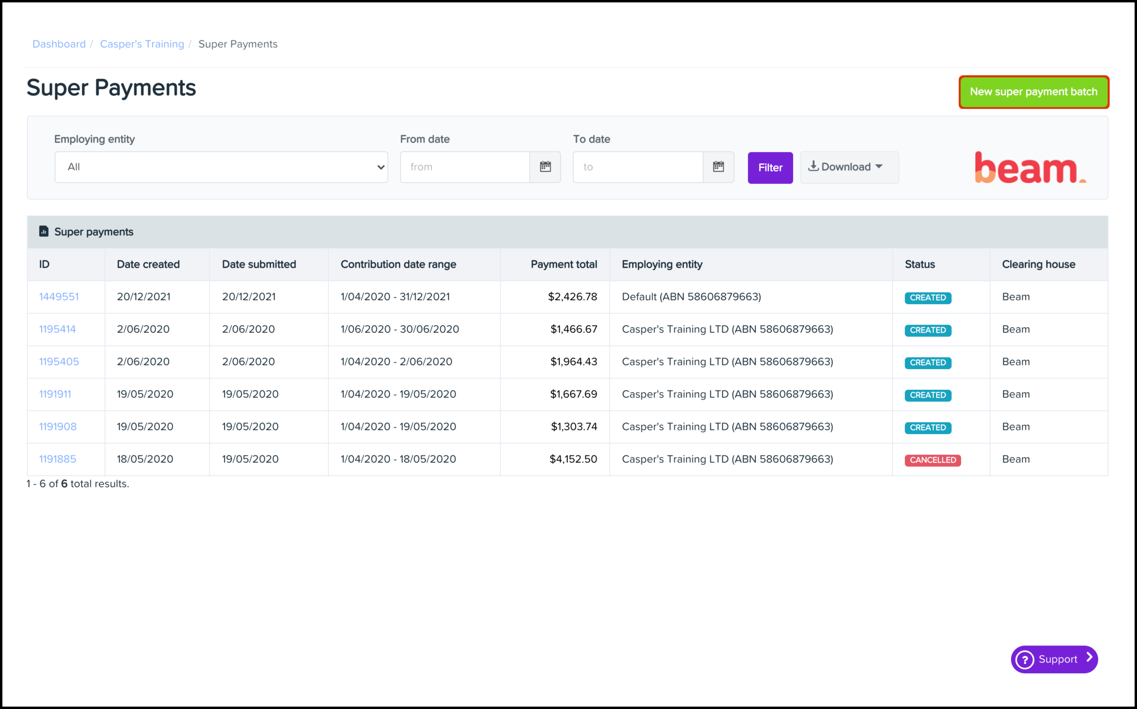Screen dimensions: 1137x709
Task: Click the beam logo
Action: point(1030,168)
